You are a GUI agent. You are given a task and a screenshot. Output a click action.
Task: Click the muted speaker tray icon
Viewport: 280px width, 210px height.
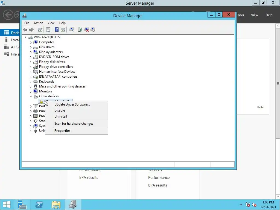(254, 205)
